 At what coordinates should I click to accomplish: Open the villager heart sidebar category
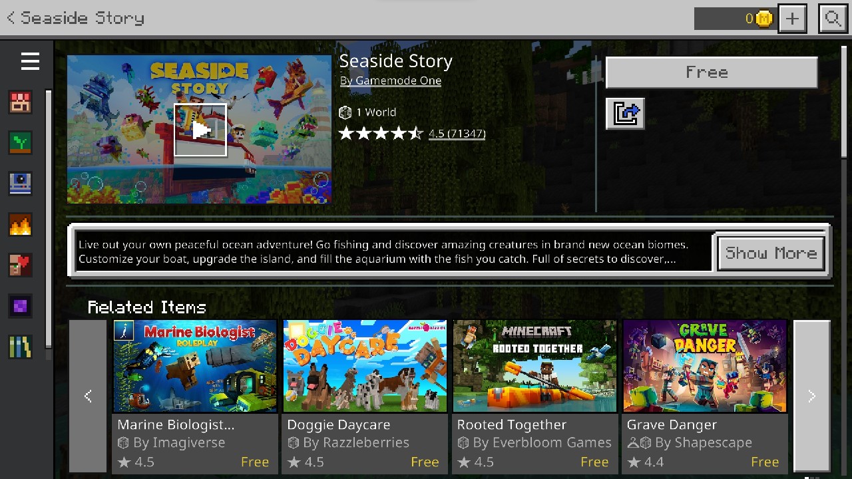click(20, 265)
